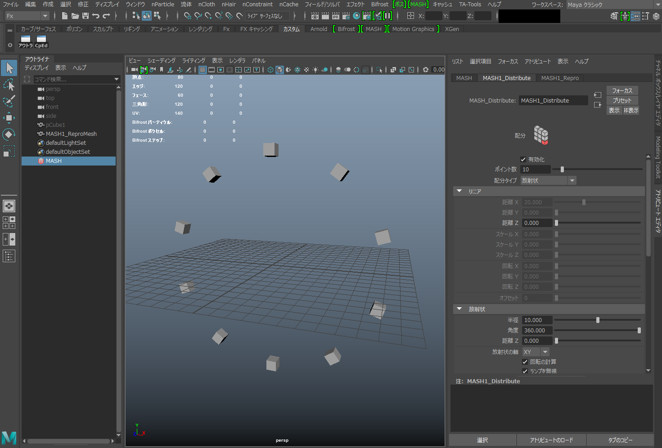Collapse the 放射状 section

click(459, 309)
